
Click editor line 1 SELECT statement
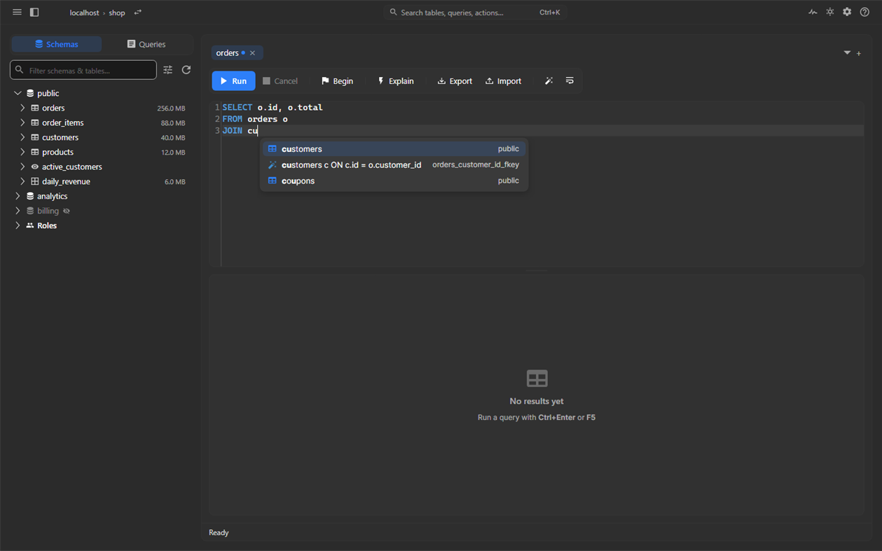273,108
